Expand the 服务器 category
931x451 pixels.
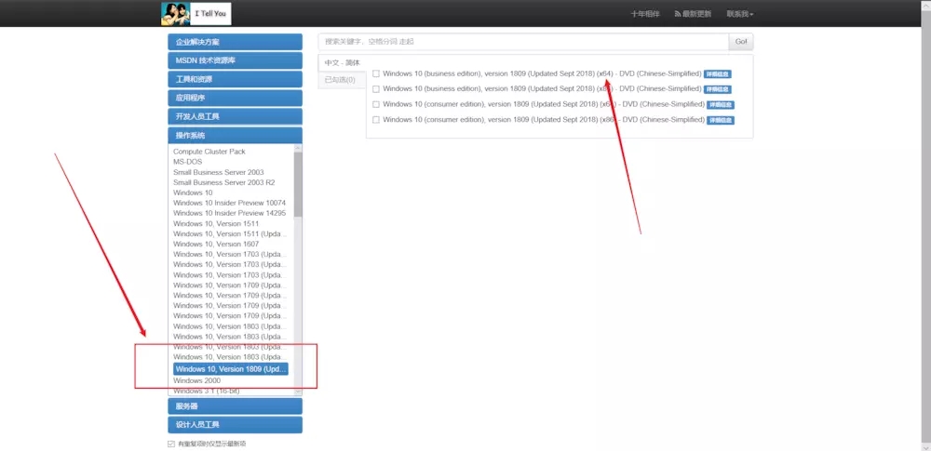click(x=236, y=406)
